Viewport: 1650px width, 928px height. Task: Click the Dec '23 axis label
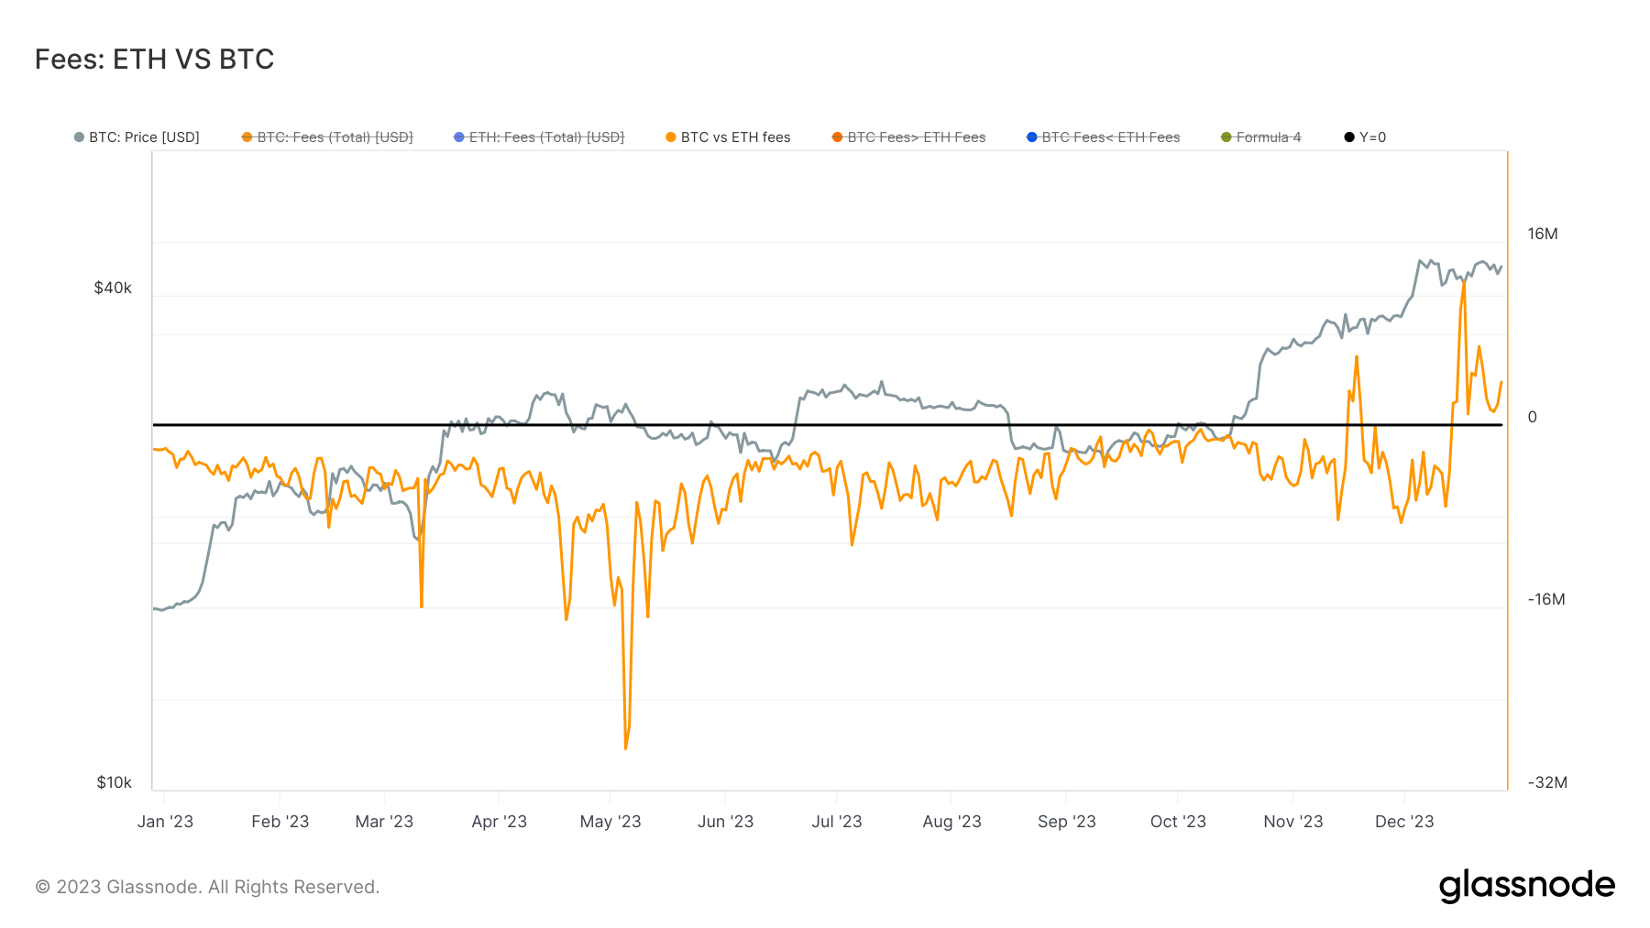1402,822
